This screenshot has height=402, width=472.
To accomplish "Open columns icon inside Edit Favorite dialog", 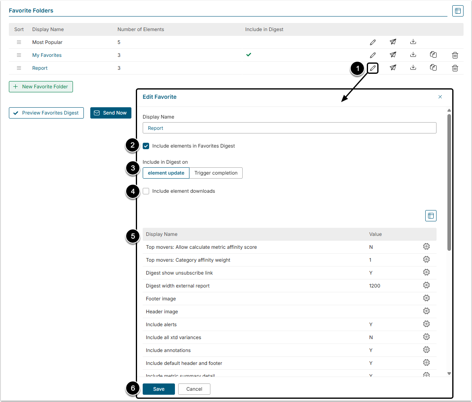I will 431,216.
